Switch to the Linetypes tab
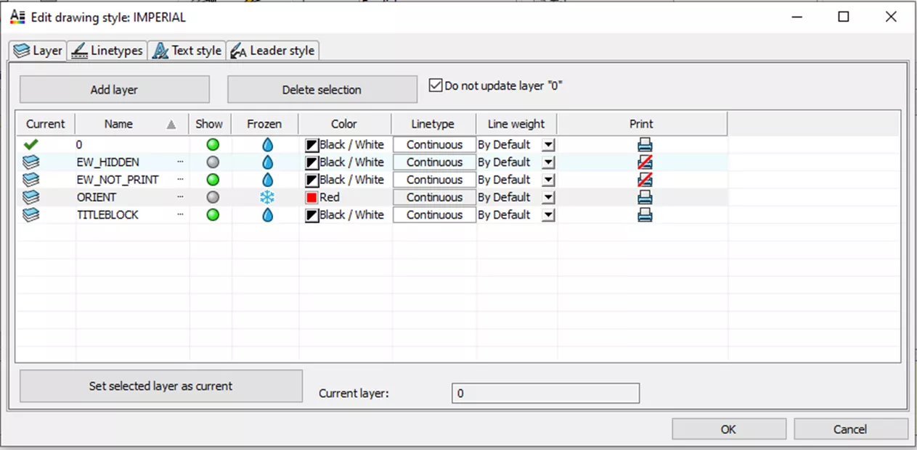917x450 pixels. 107,51
